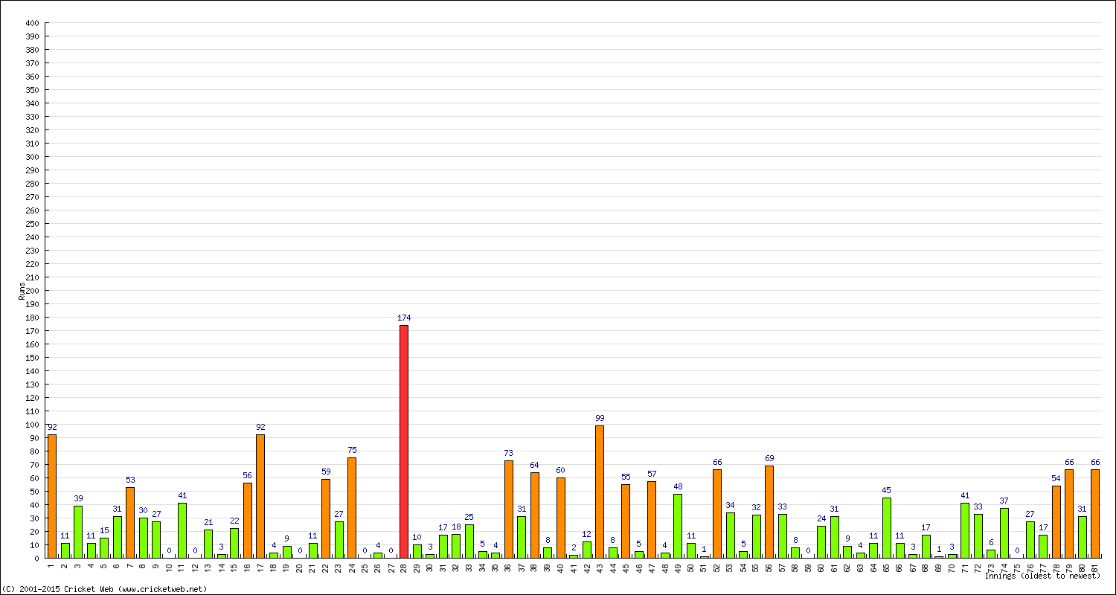Image resolution: width=1116 pixels, height=595 pixels.
Task: Click the orange bar labeled 55
Action: click(x=626, y=521)
